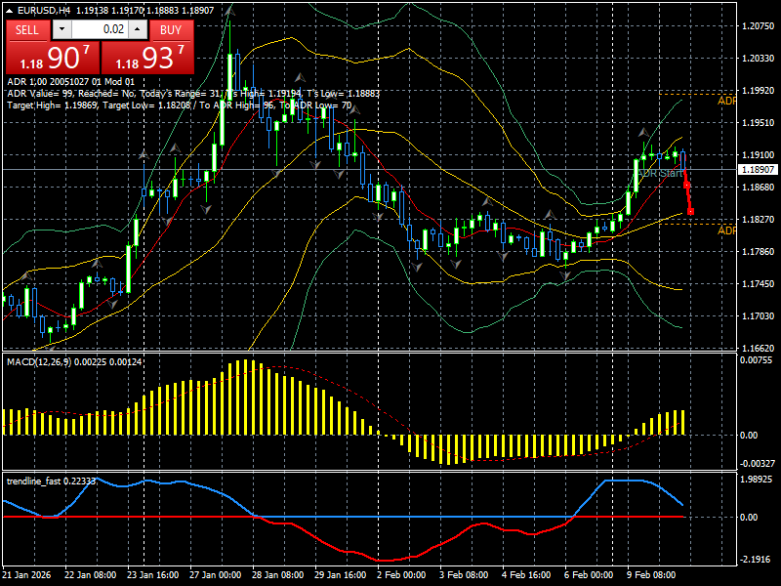The image size is (781, 586).
Task: Click the ADR Value info line
Action: (x=193, y=93)
